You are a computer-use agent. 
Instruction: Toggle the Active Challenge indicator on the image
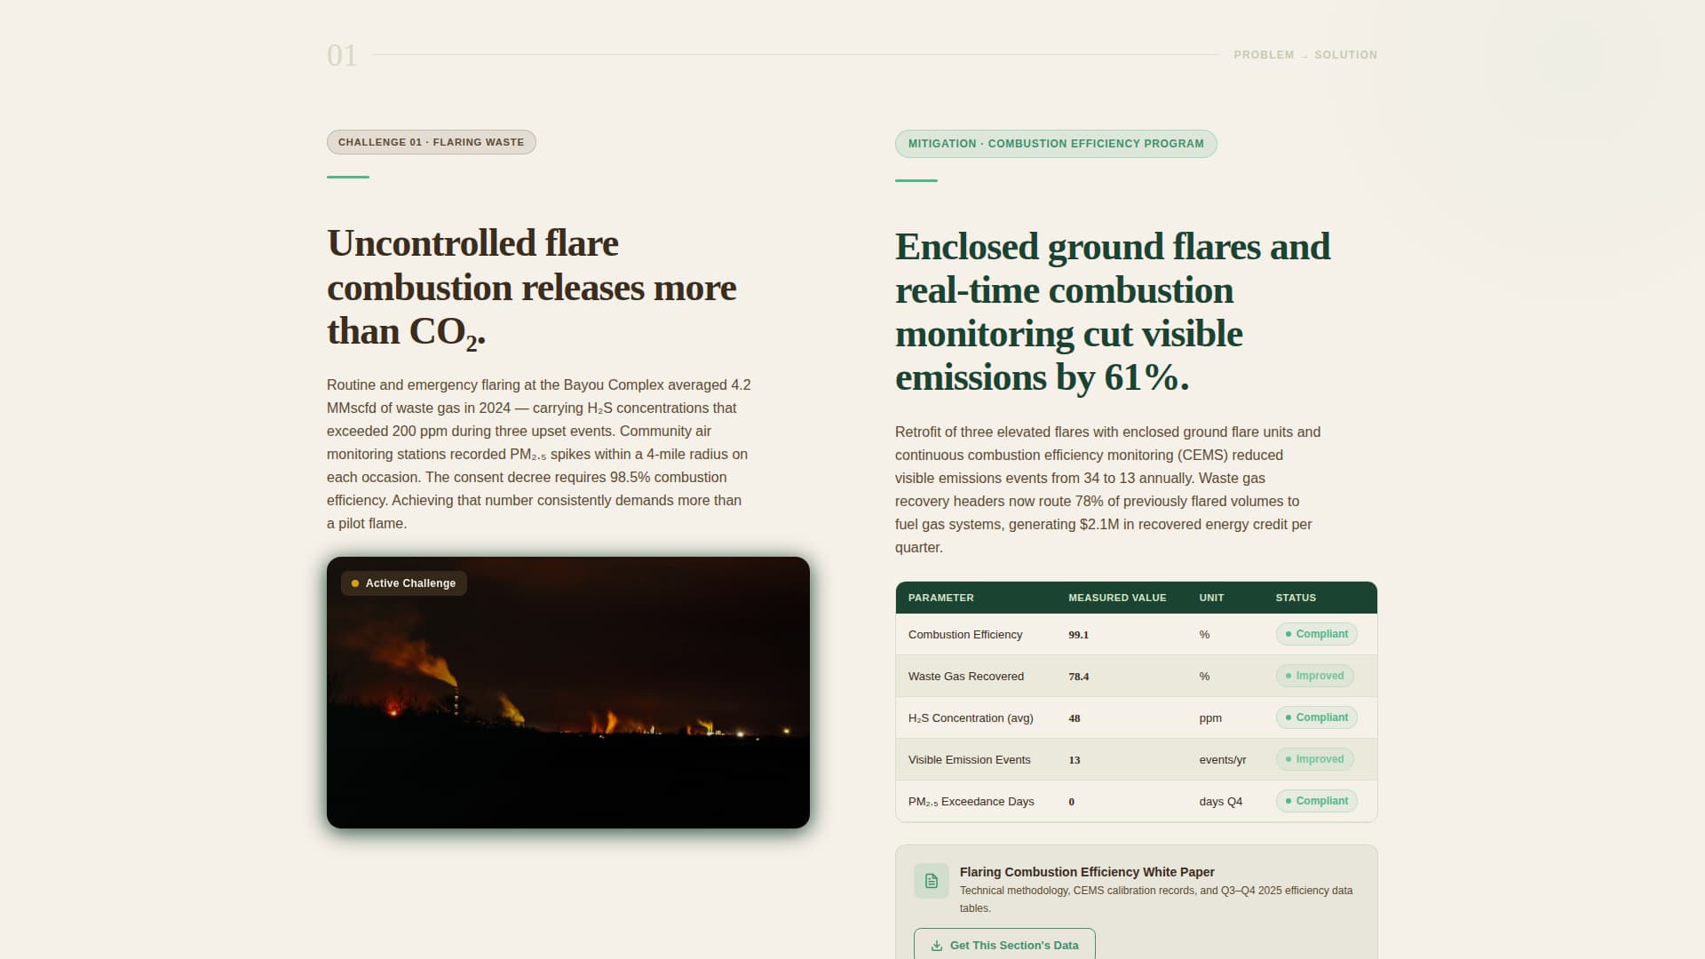pos(403,583)
